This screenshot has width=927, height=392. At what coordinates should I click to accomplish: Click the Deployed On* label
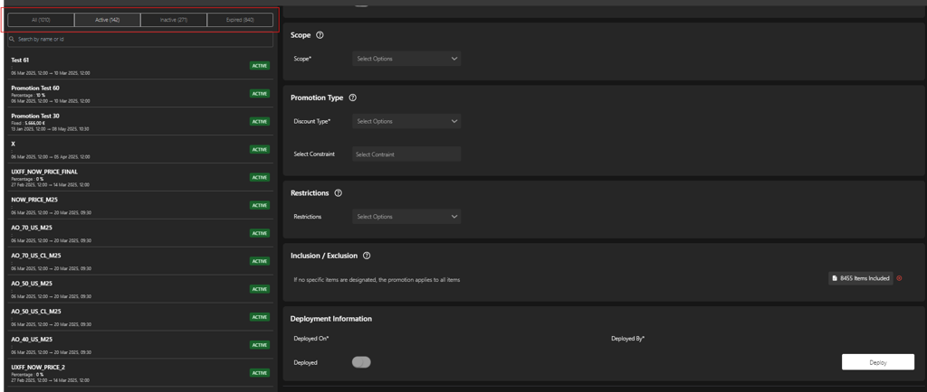click(x=311, y=339)
